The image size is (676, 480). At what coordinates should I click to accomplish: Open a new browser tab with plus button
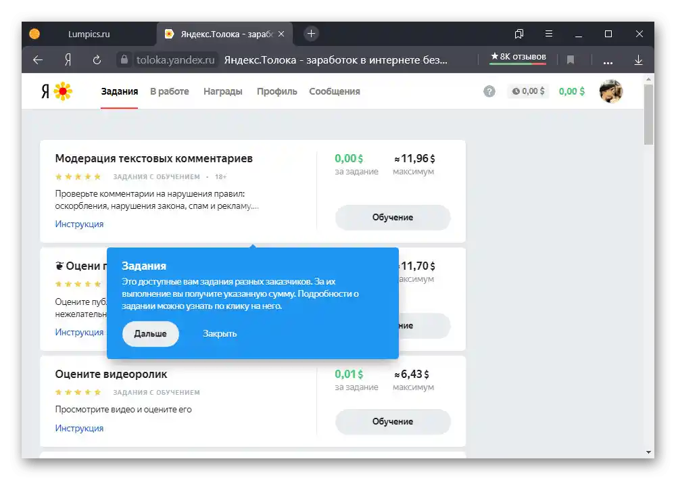click(x=311, y=34)
